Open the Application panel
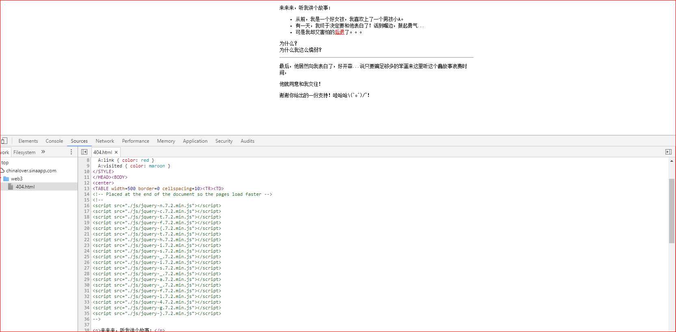The width and height of the screenshot is (676, 332). pos(195,141)
